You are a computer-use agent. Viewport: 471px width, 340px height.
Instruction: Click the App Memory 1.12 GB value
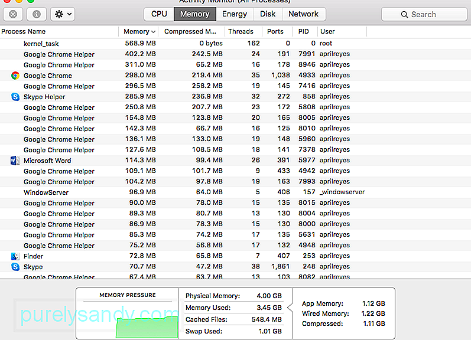[373, 303]
